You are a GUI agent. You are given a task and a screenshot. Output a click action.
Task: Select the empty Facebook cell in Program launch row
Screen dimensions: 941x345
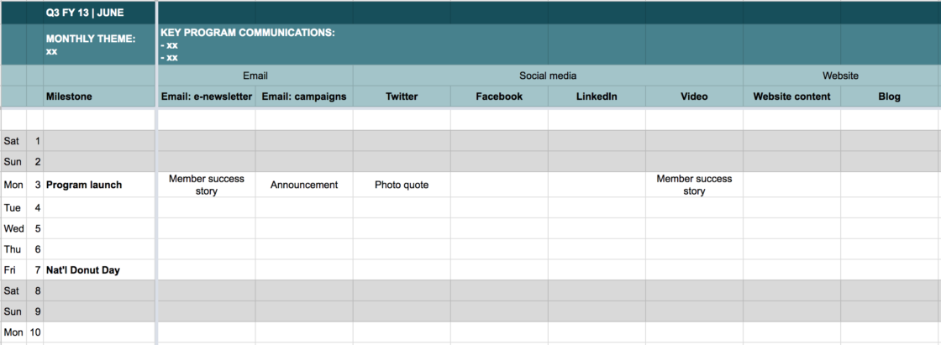point(499,185)
